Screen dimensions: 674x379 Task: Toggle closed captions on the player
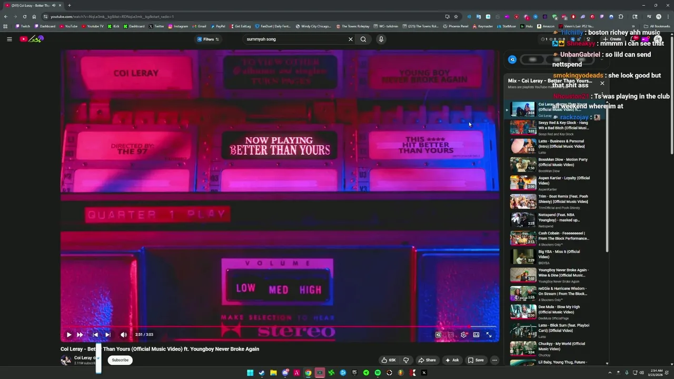451,335
